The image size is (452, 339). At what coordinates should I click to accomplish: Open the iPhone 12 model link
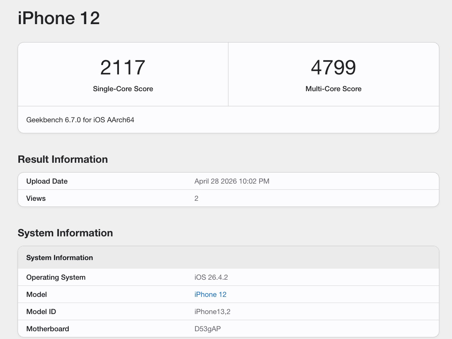pos(210,294)
